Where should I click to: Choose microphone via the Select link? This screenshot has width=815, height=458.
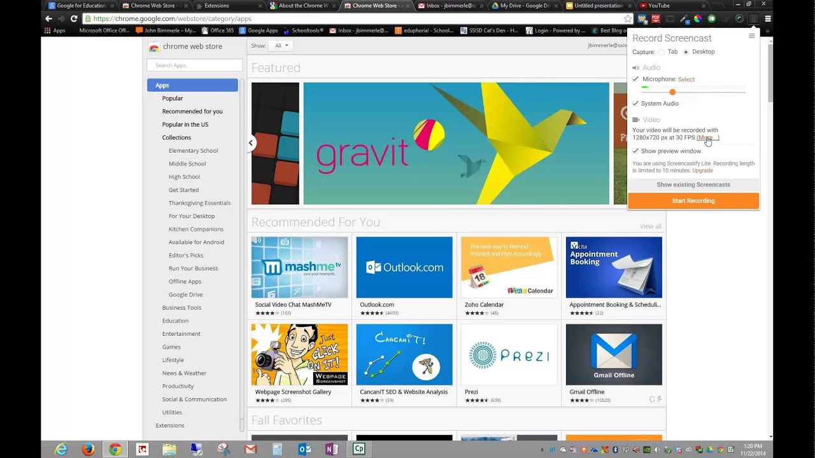coord(686,80)
